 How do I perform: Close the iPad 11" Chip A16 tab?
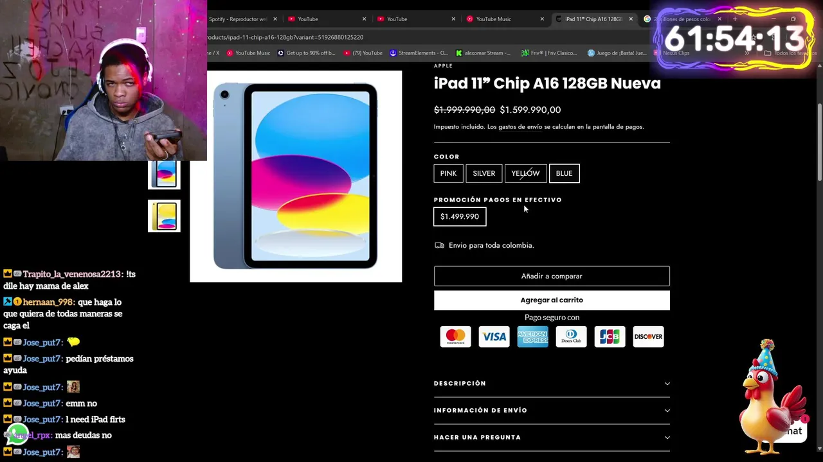[x=631, y=19]
